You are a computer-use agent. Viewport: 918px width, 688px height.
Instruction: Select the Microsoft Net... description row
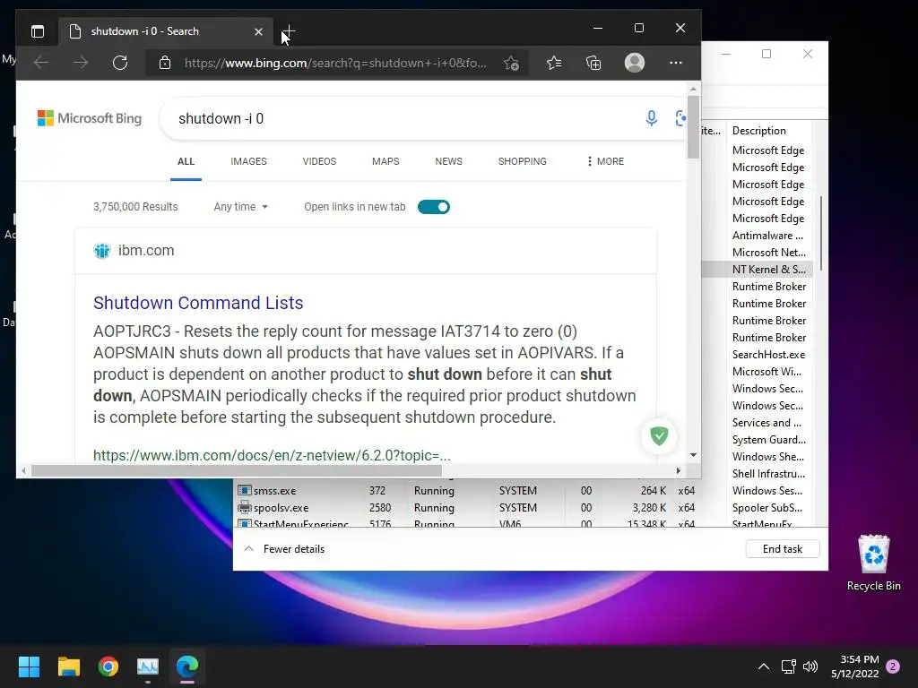[x=768, y=253]
